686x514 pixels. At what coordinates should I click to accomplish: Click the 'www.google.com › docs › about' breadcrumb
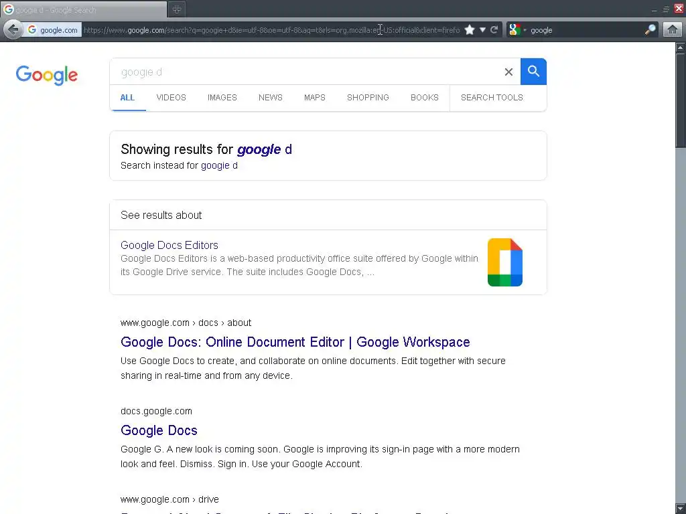click(x=186, y=323)
